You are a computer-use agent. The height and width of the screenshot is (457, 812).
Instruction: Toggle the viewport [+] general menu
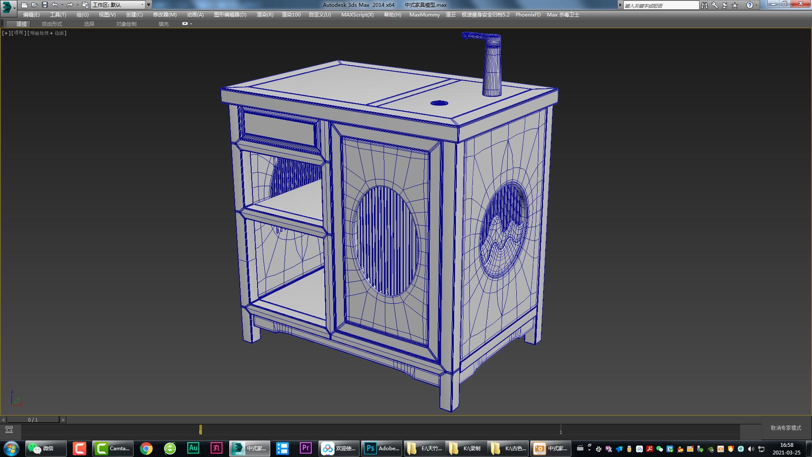5,33
